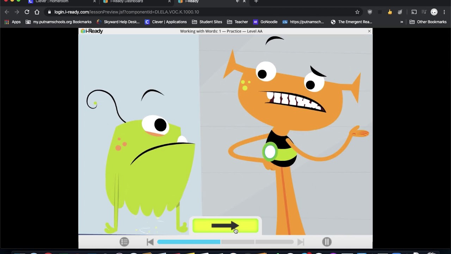451x254 pixels.
Task: Bookmark this page with the star icon
Action: pos(357,12)
